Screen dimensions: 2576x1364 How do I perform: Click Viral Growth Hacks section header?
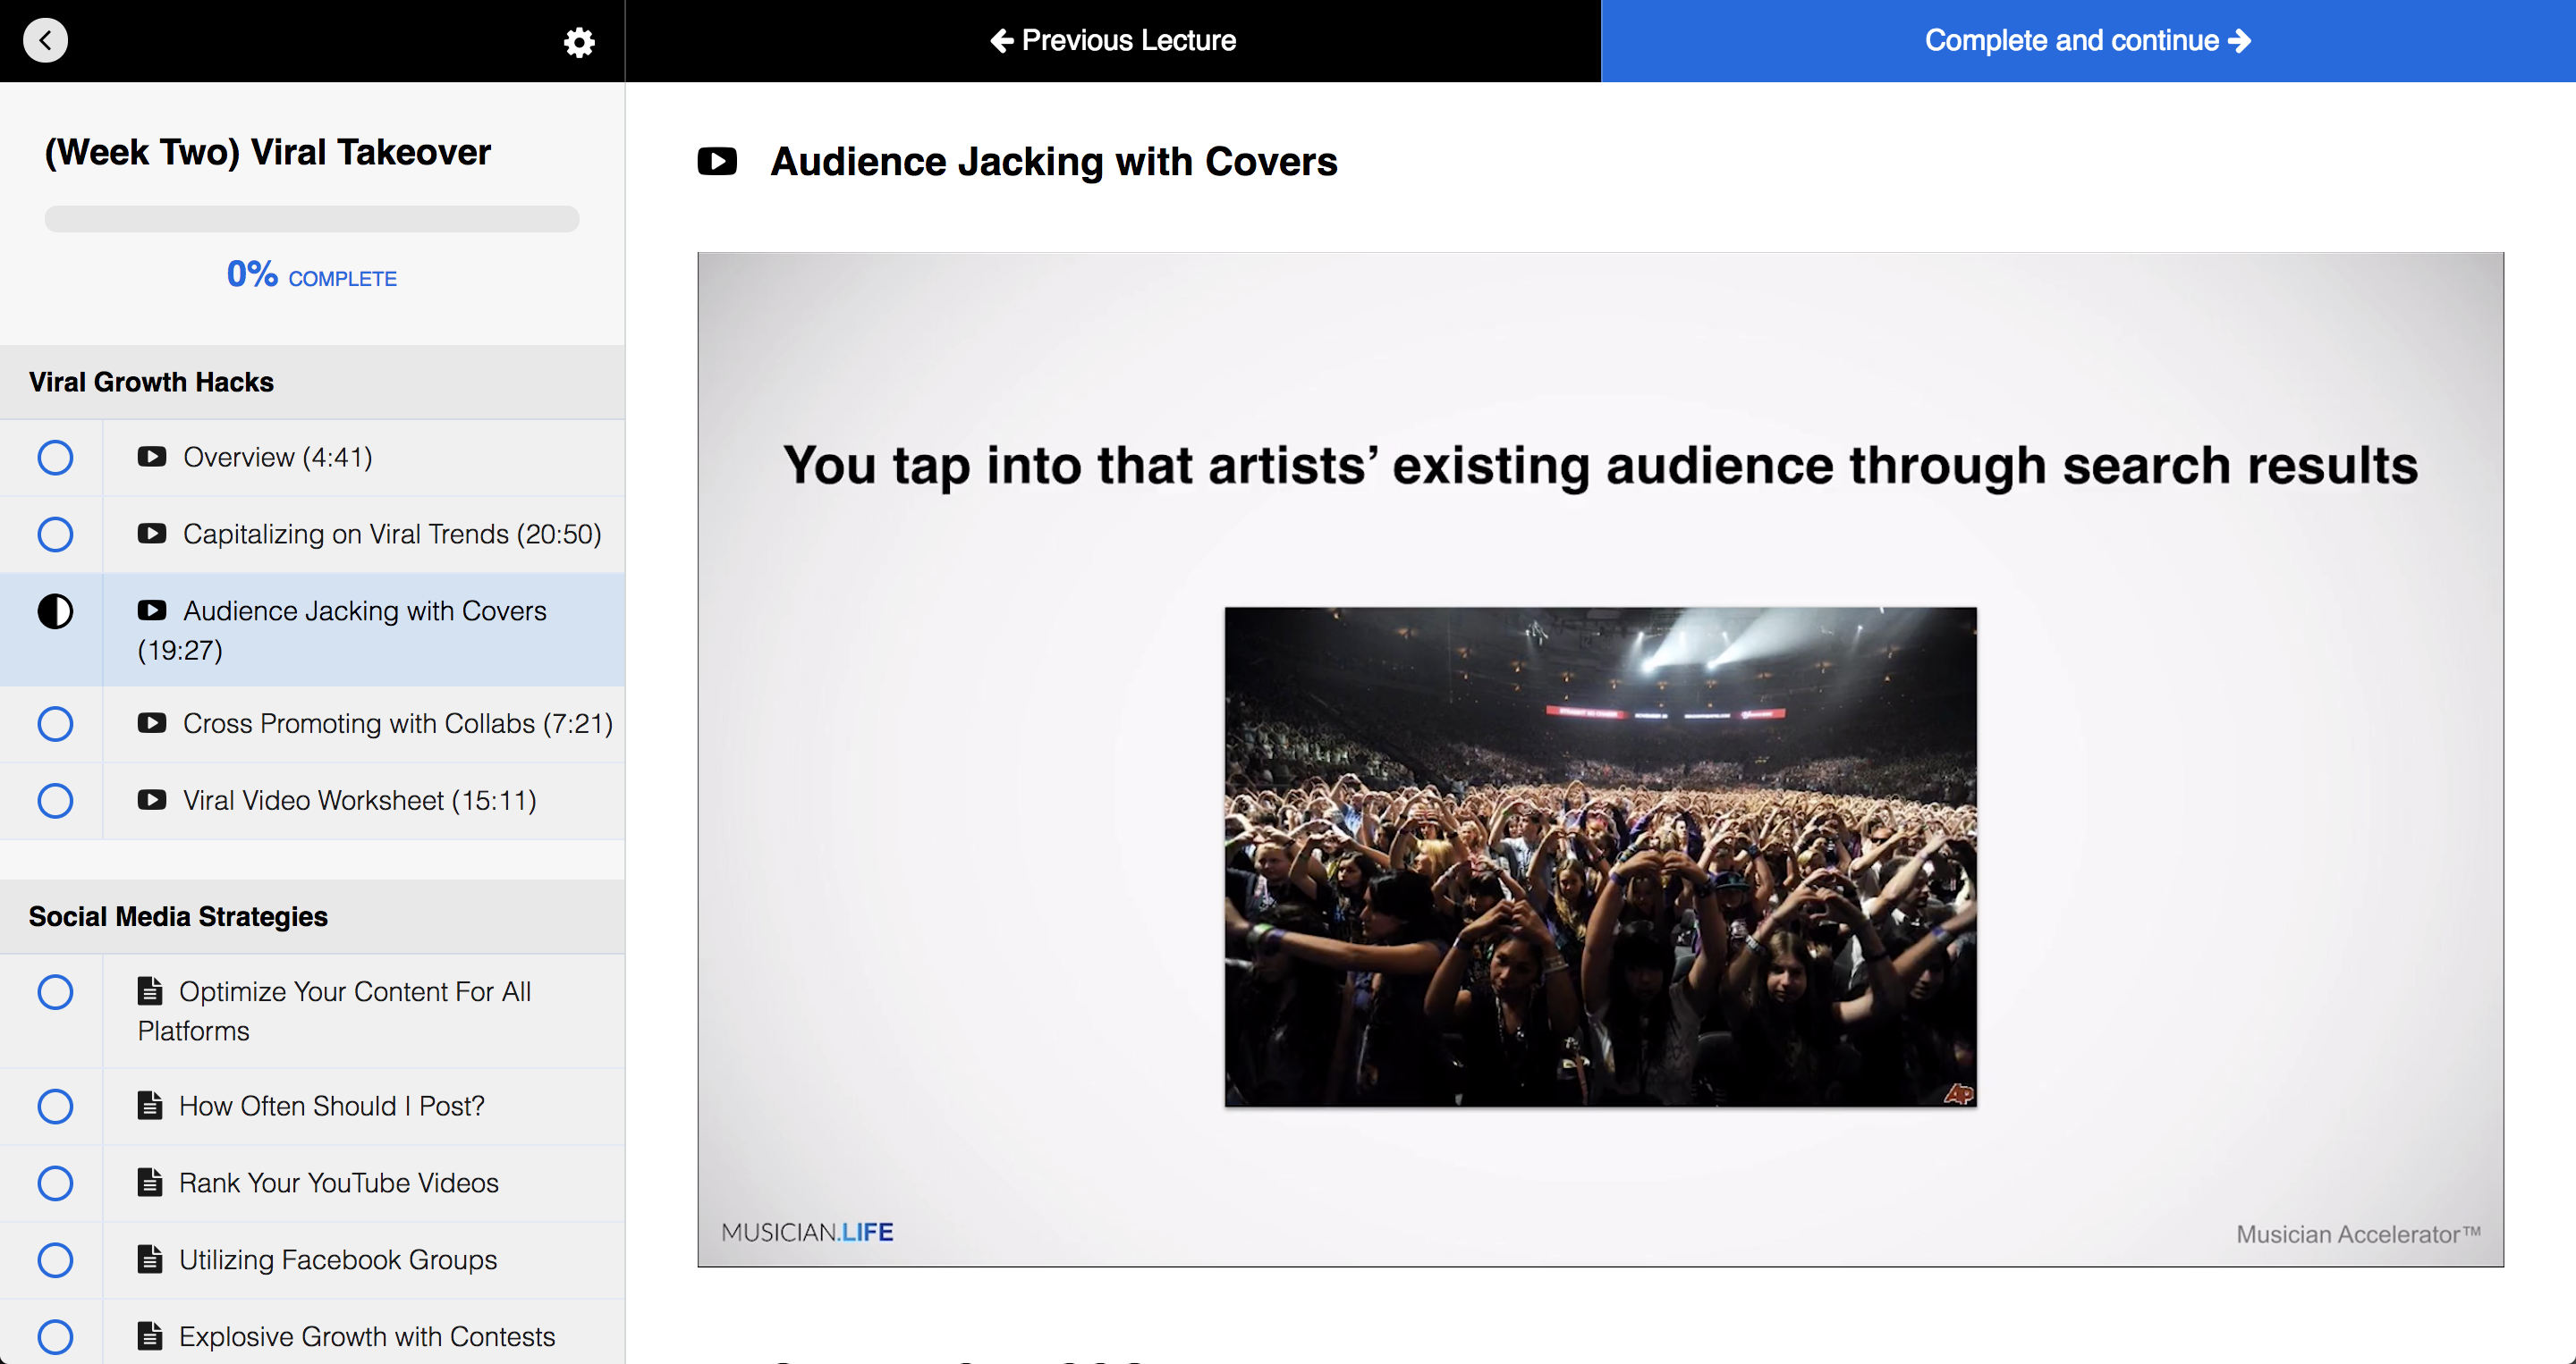click(x=312, y=382)
